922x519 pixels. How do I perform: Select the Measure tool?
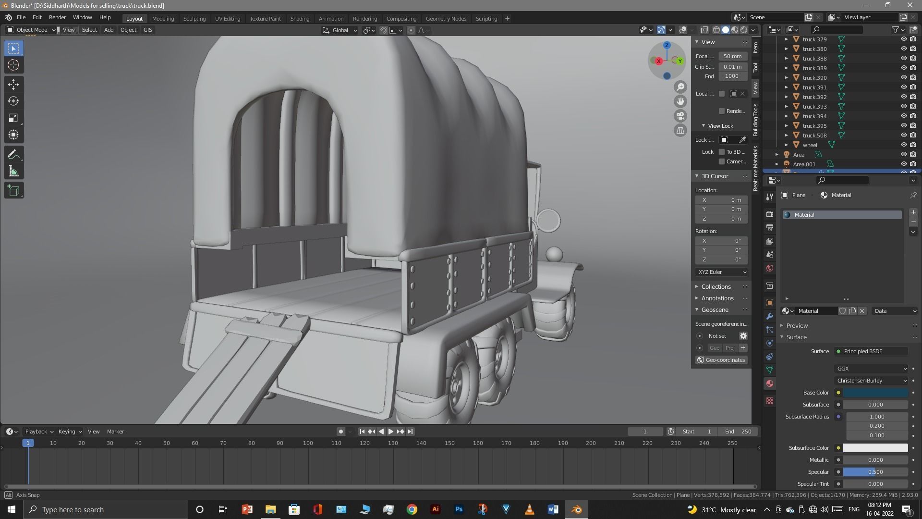point(13,172)
